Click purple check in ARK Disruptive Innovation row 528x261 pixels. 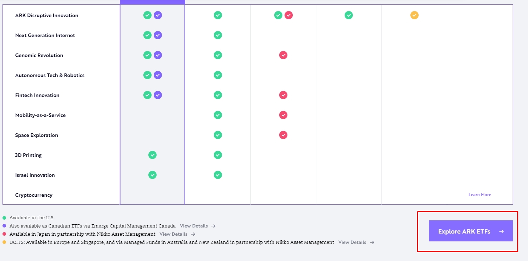(158, 15)
